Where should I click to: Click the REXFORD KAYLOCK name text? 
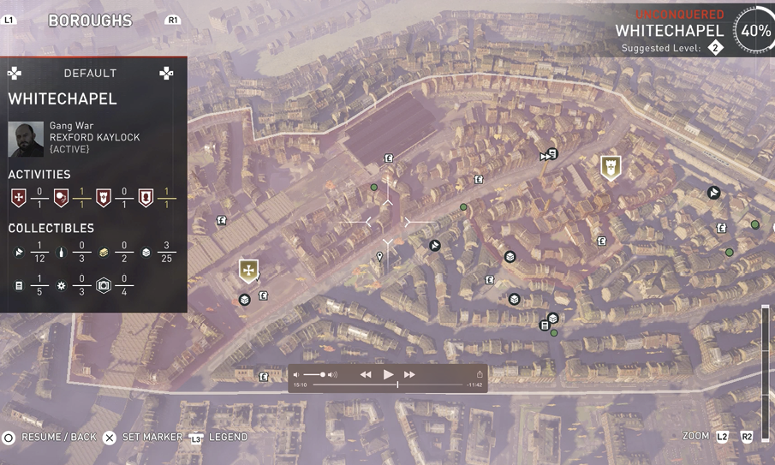click(x=94, y=137)
